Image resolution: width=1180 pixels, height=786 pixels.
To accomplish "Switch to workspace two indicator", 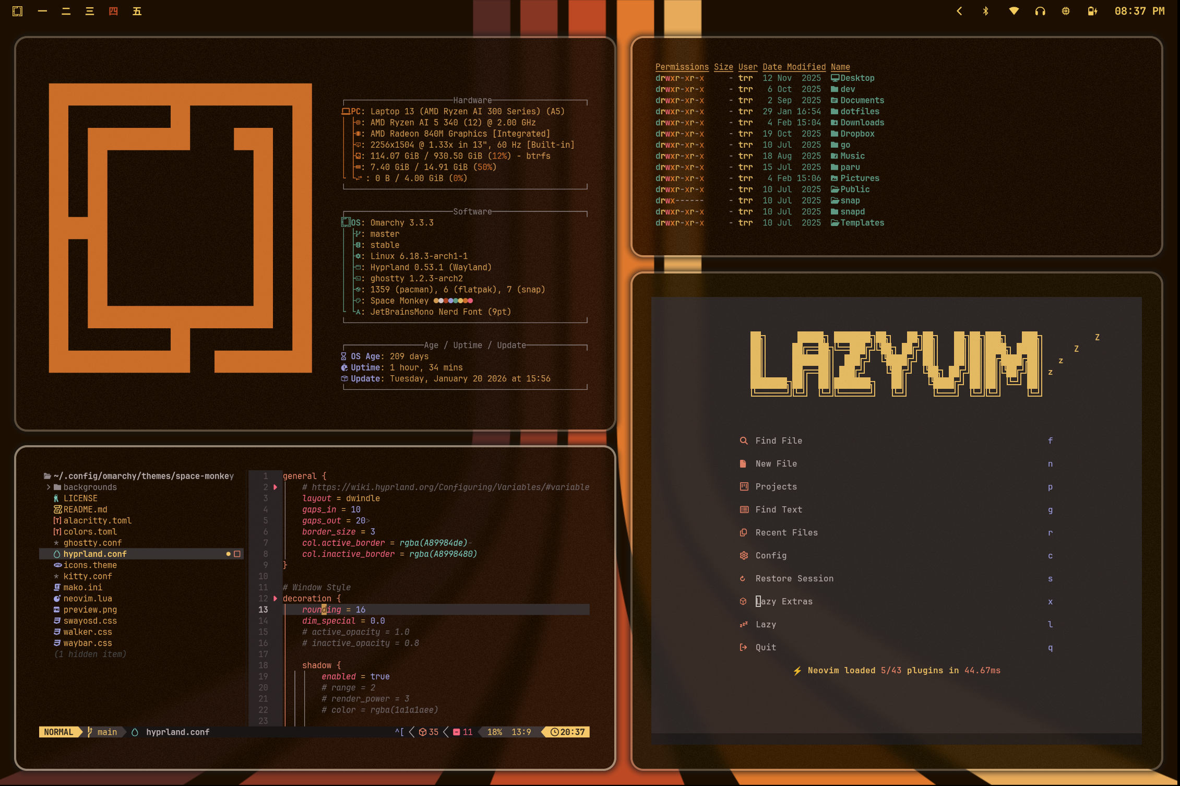I will [66, 11].
